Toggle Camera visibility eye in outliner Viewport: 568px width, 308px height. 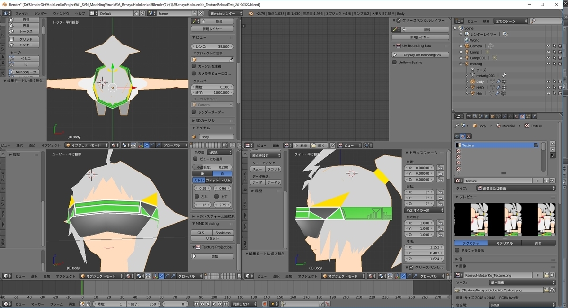[x=549, y=46]
